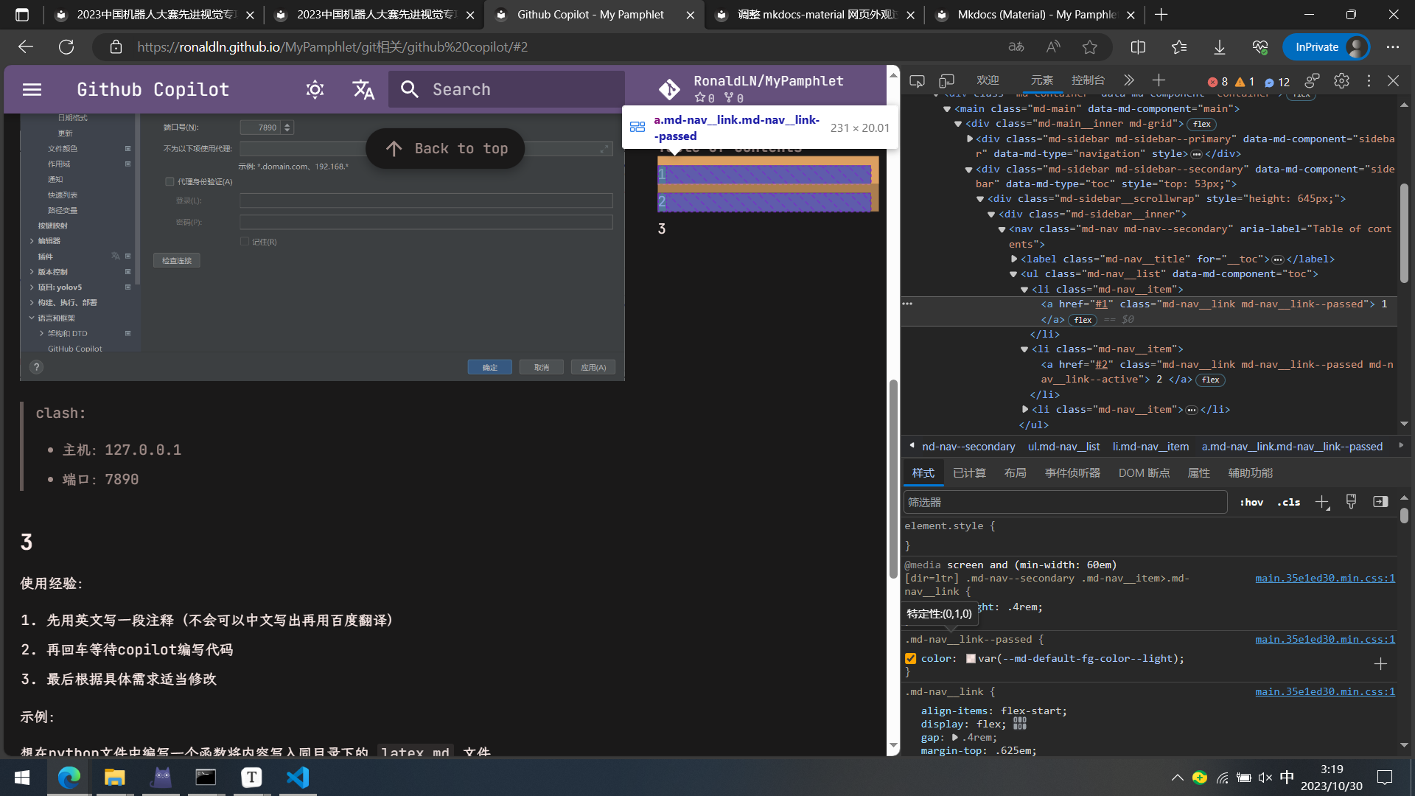Expand the collapsed third md-nav__item li

(x=1025, y=410)
